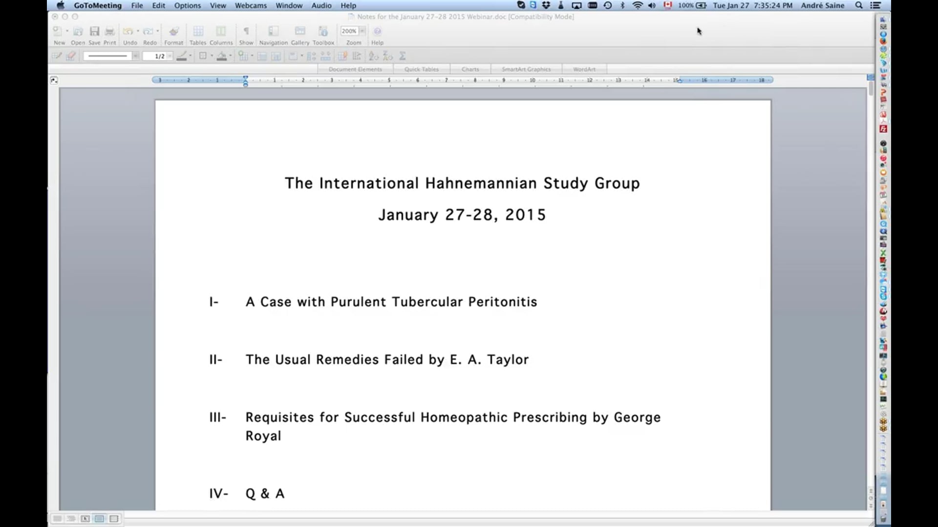Screen dimensions: 938x527
Task: Insert a table with the Tables icon
Action: tap(198, 31)
